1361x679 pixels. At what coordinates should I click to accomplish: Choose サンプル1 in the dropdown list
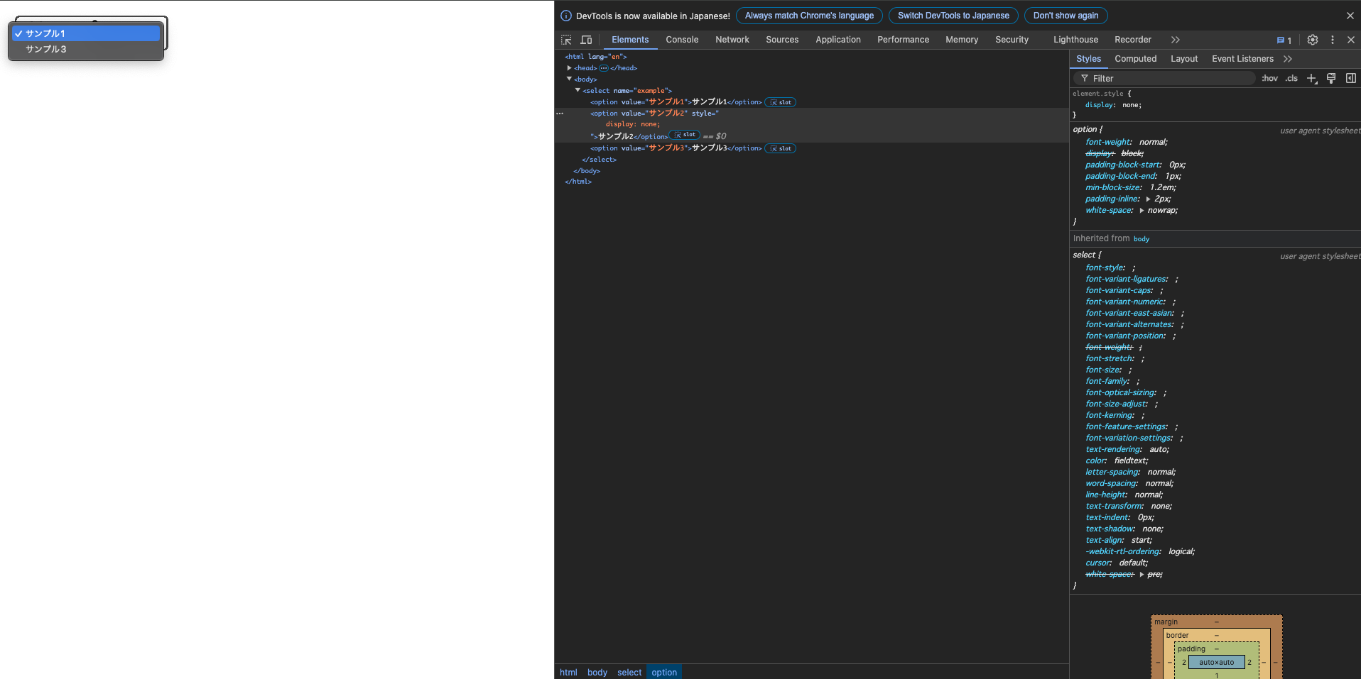(x=86, y=33)
